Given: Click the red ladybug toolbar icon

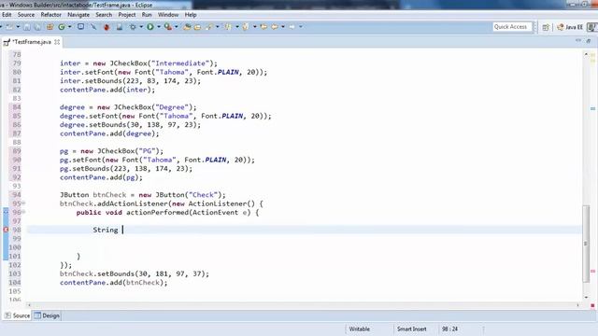Looking at the screenshot, I should coord(107,27).
